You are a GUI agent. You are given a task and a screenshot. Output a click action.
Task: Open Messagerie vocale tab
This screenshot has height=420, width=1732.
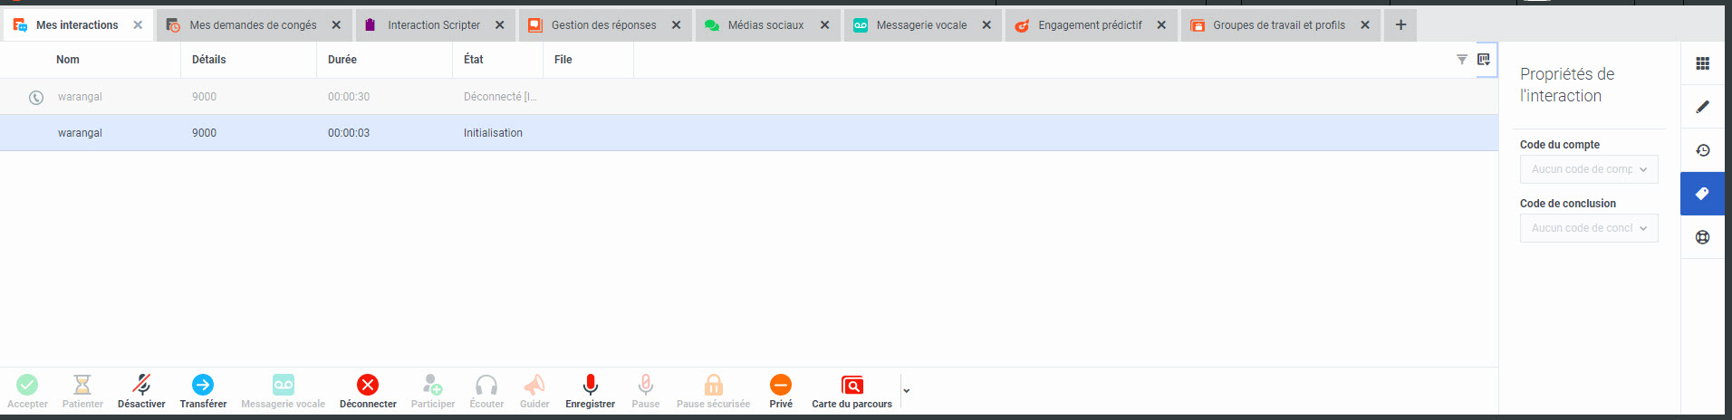tap(920, 25)
